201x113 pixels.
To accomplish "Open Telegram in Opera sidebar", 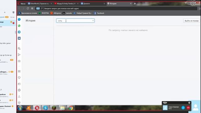I will tap(19, 32).
